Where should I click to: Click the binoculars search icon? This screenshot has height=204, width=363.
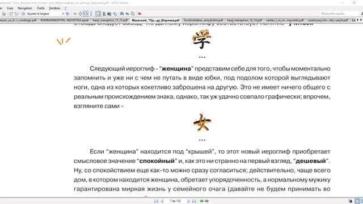point(122,14)
